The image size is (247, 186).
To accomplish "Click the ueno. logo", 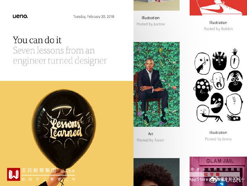I will (x=20, y=16).
